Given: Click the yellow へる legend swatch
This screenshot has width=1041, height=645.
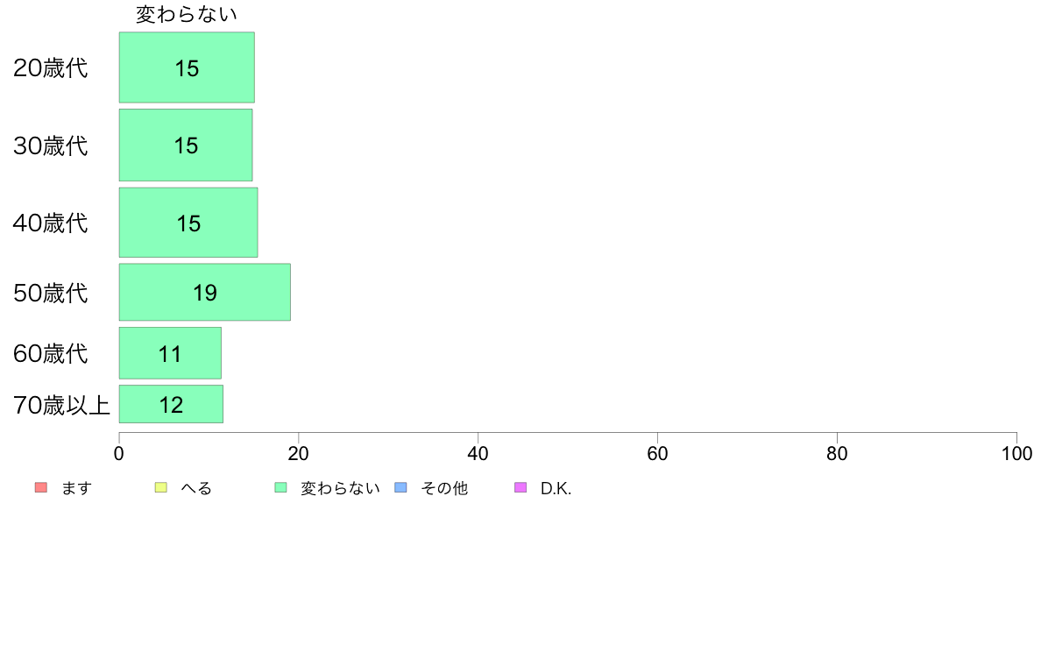Looking at the screenshot, I should click(160, 487).
